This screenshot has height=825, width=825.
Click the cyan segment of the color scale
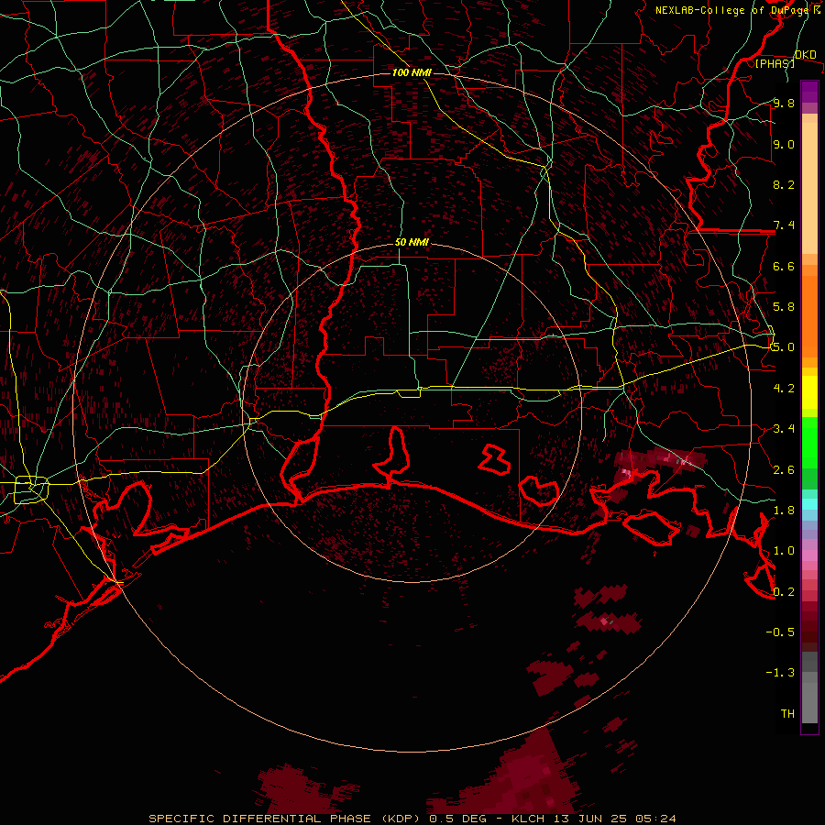809,504
